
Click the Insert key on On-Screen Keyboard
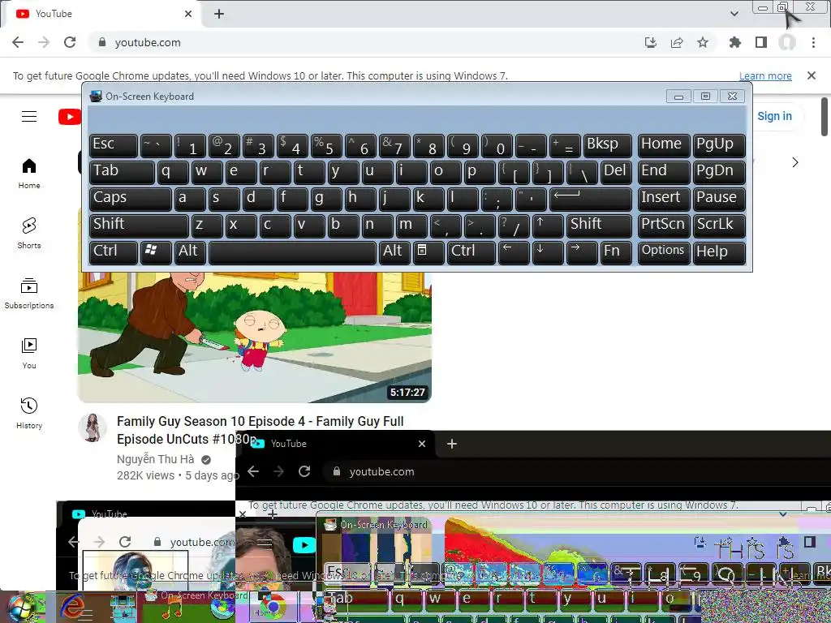(x=664, y=198)
